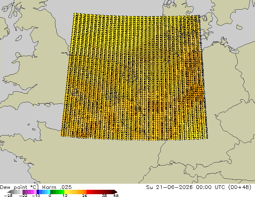Click the '48' legend label
Viewport: 255px width, 197px height.
point(116,195)
